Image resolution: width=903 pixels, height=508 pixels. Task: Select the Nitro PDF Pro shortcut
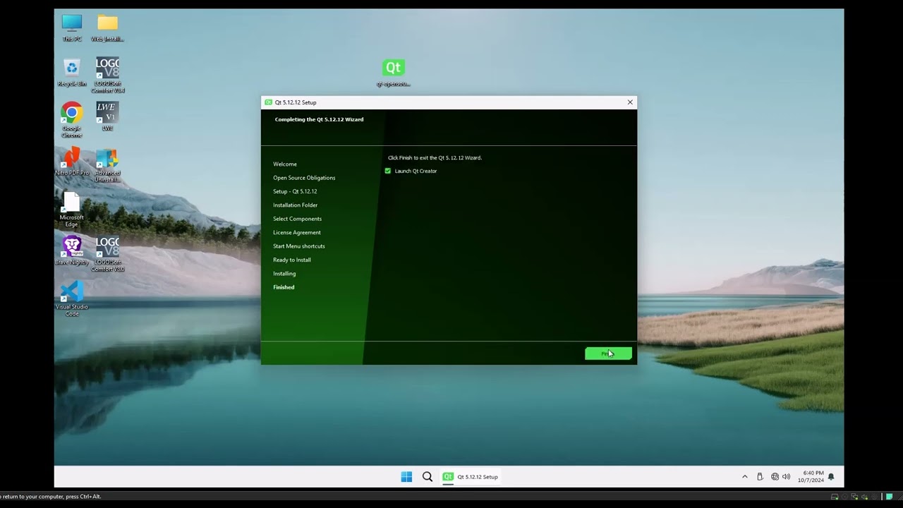(x=72, y=162)
